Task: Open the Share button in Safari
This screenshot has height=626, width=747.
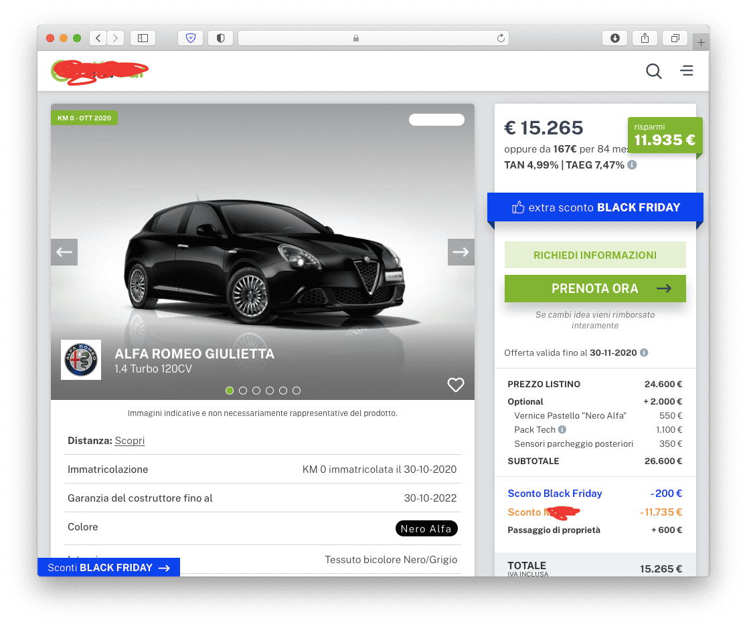Action: click(645, 38)
